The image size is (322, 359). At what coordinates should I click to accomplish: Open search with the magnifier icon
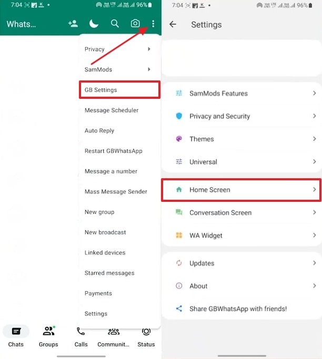click(x=115, y=24)
